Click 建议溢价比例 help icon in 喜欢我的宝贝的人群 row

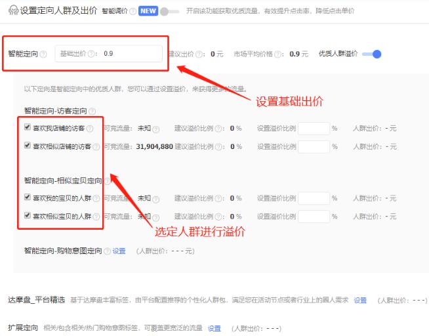click(x=218, y=199)
